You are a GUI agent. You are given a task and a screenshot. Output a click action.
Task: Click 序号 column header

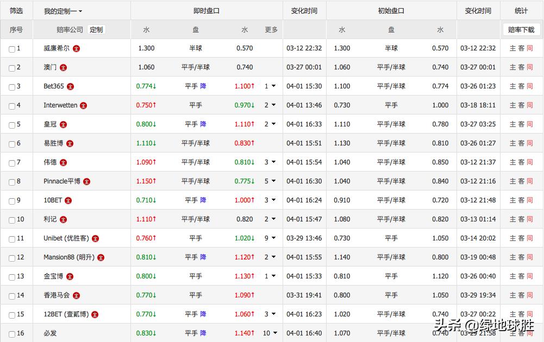coord(16,30)
